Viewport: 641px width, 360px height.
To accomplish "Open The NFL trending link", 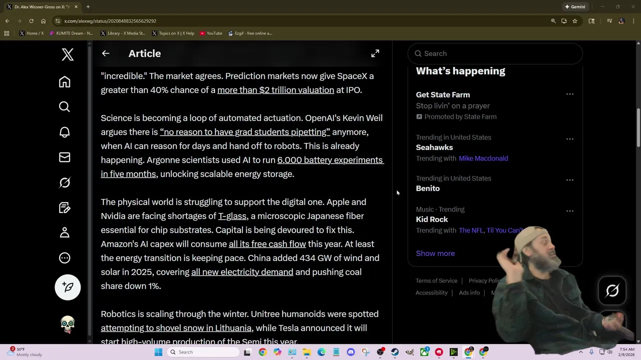I will [x=471, y=230].
